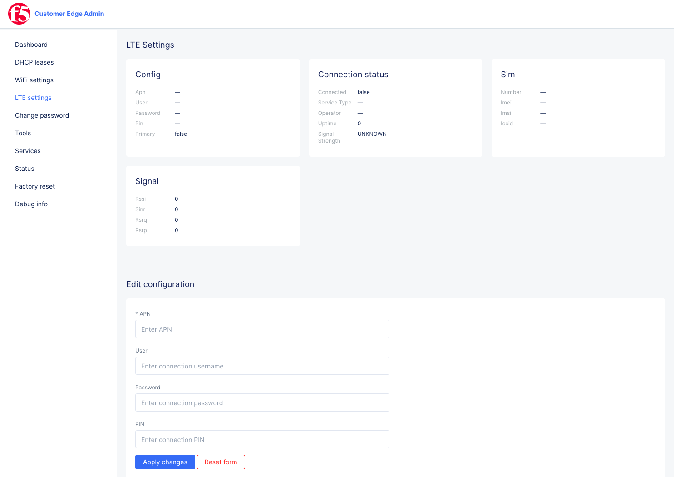This screenshot has width=674, height=477.
Task: Go to Dashboard in the sidebar
Action: tap(31, 45)
